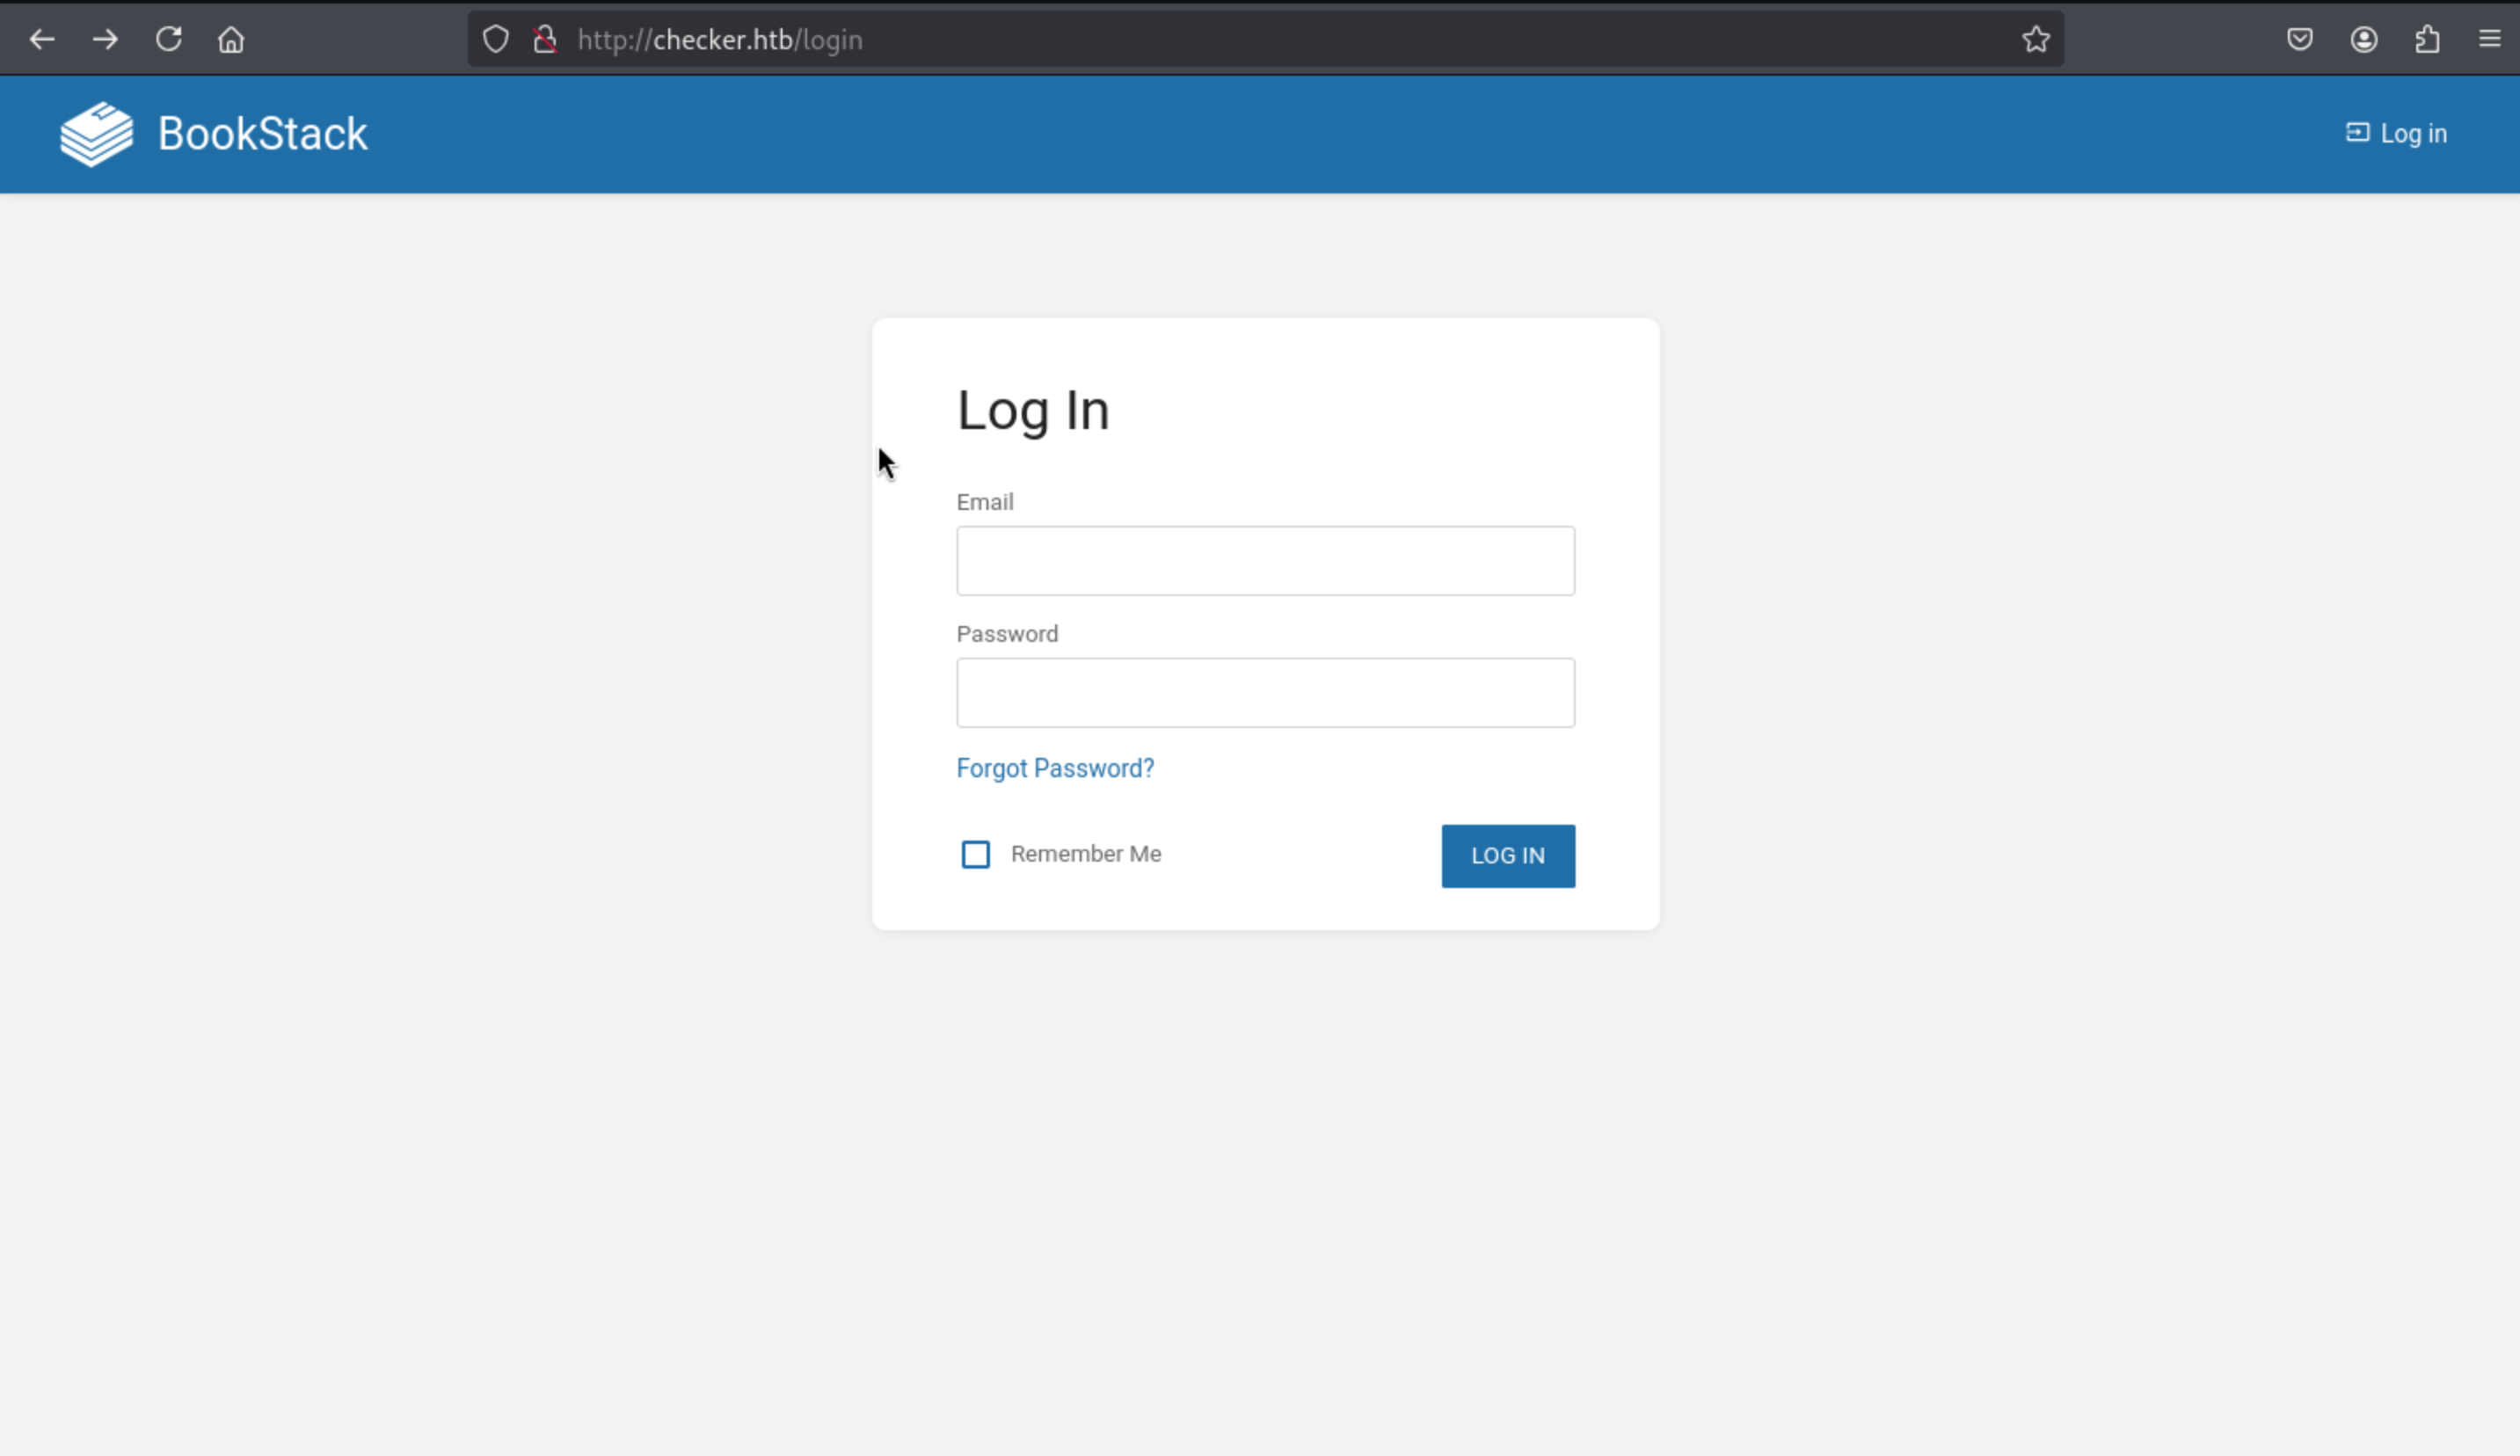Click the shield tracking protection icon
This screenshot has width=2520, height=1456.
(496, 40)
